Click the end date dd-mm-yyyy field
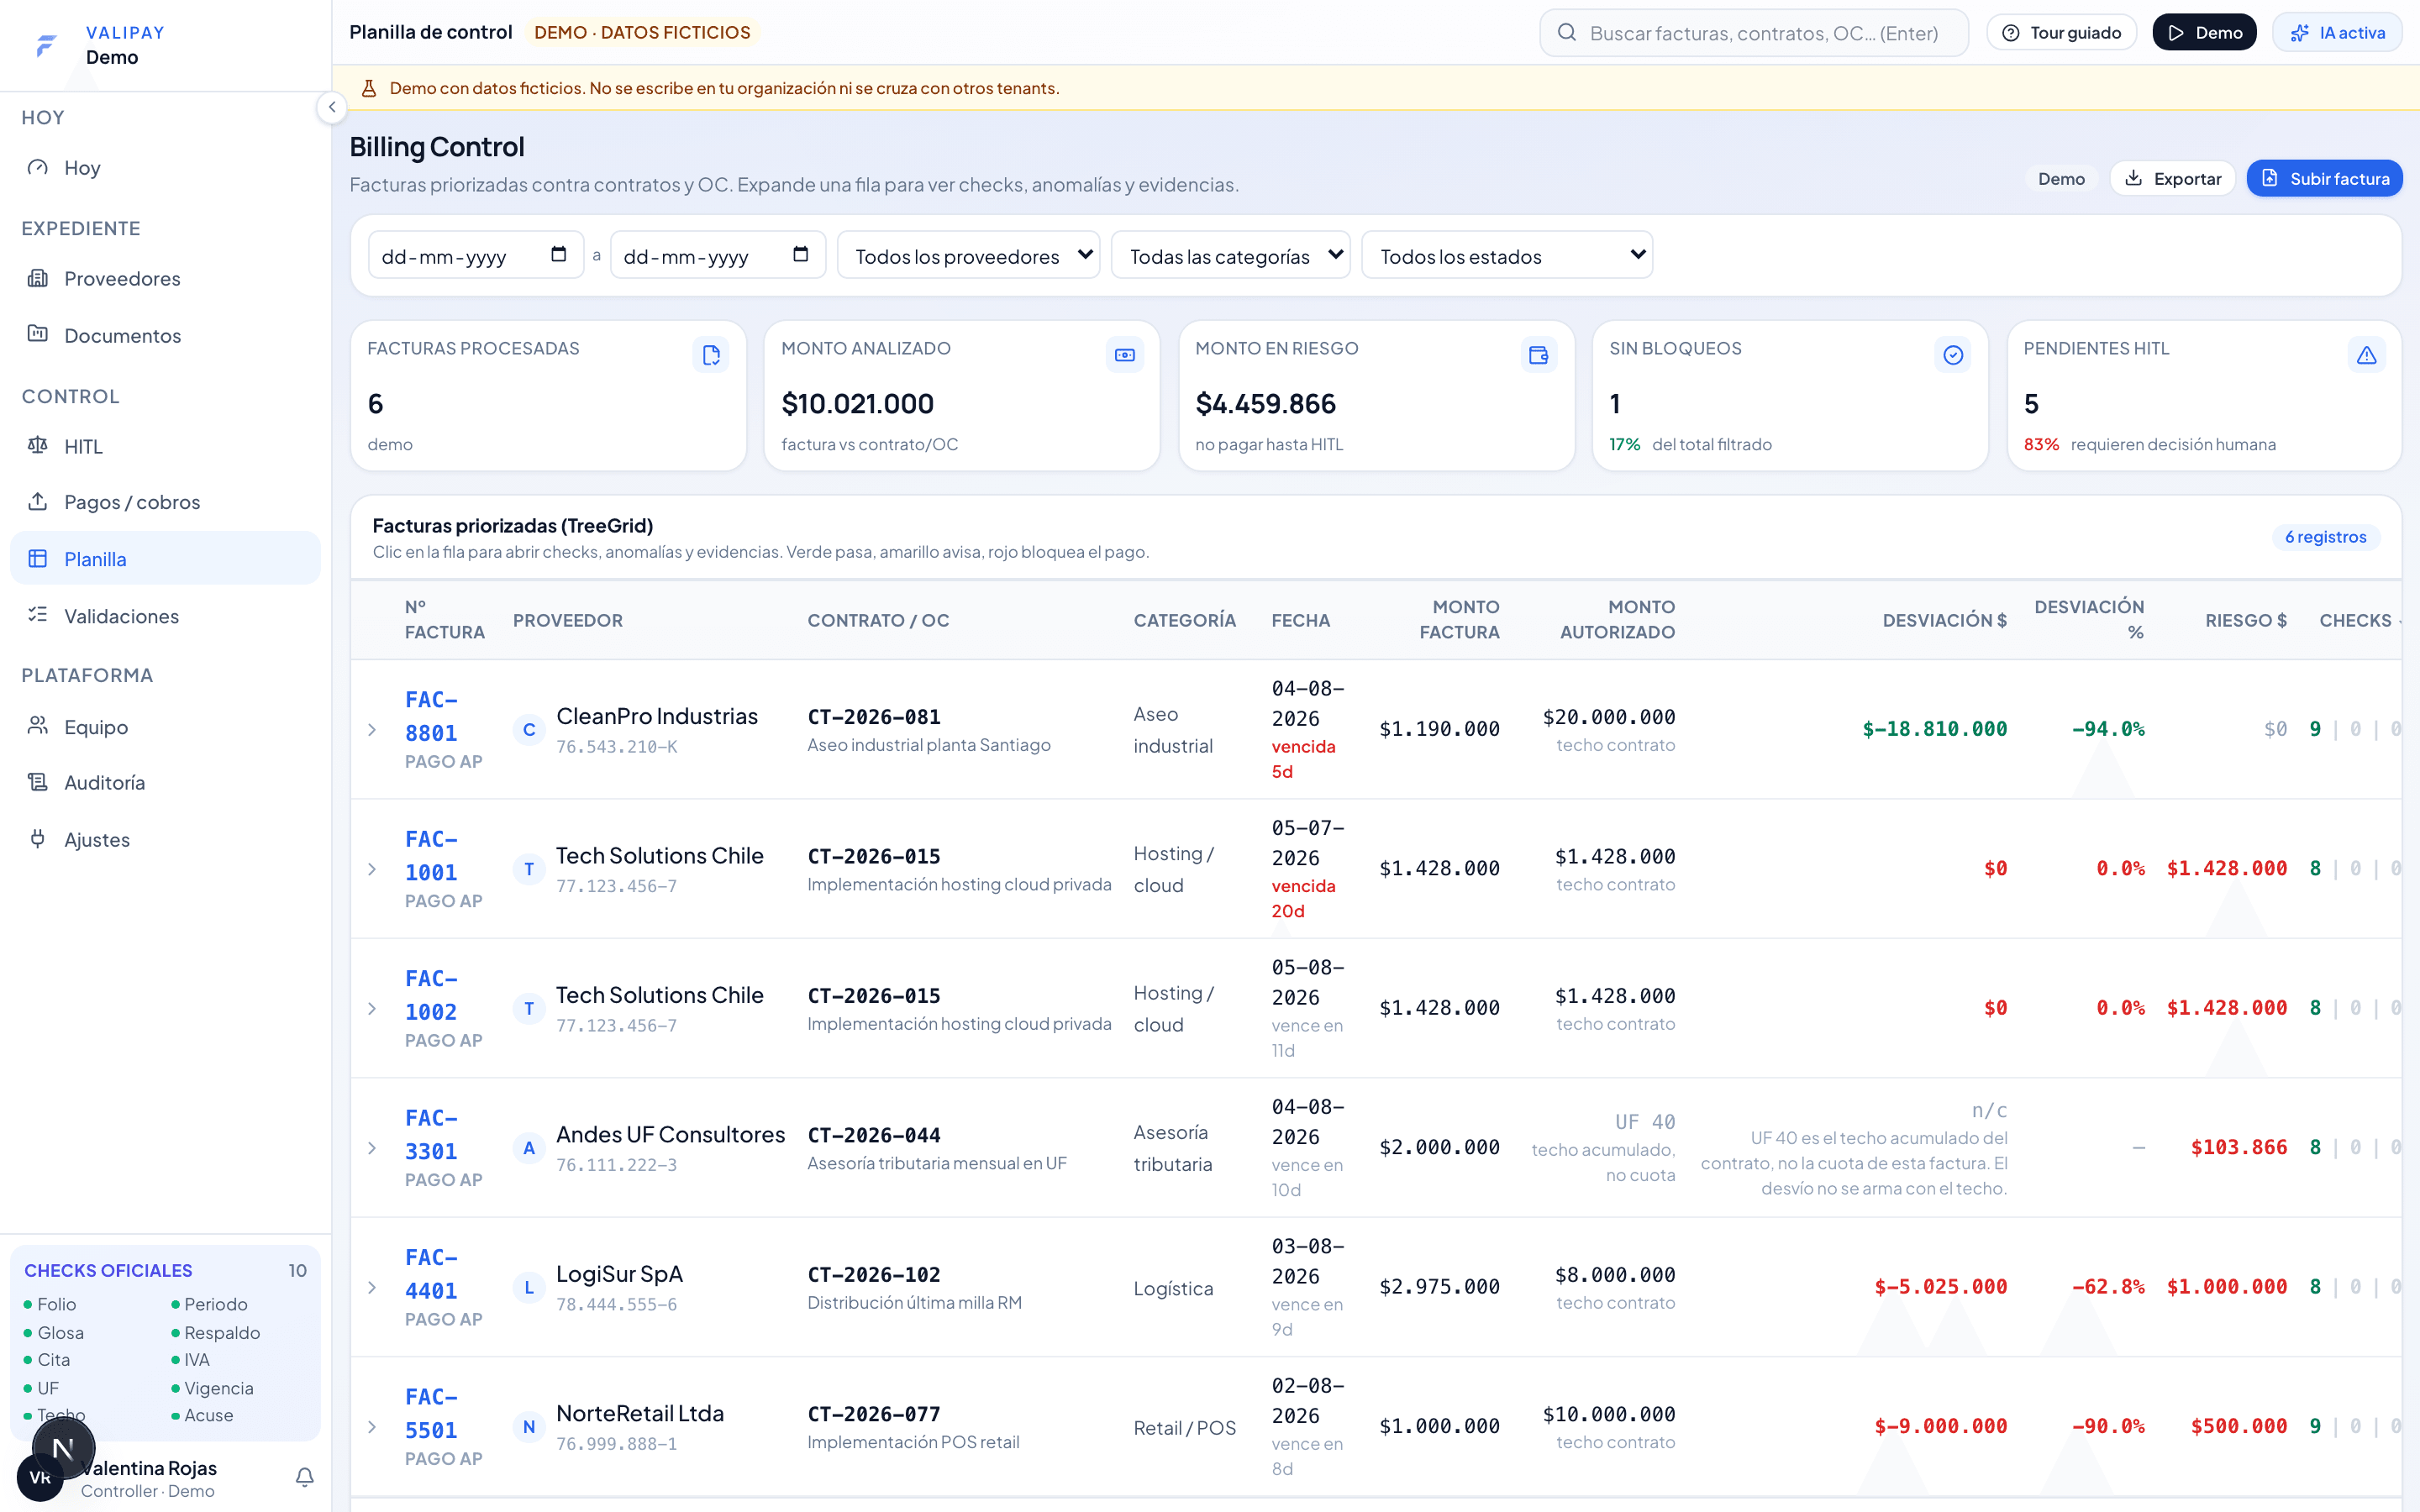Screen dimensions: 2420x1512 coord(718,256)
